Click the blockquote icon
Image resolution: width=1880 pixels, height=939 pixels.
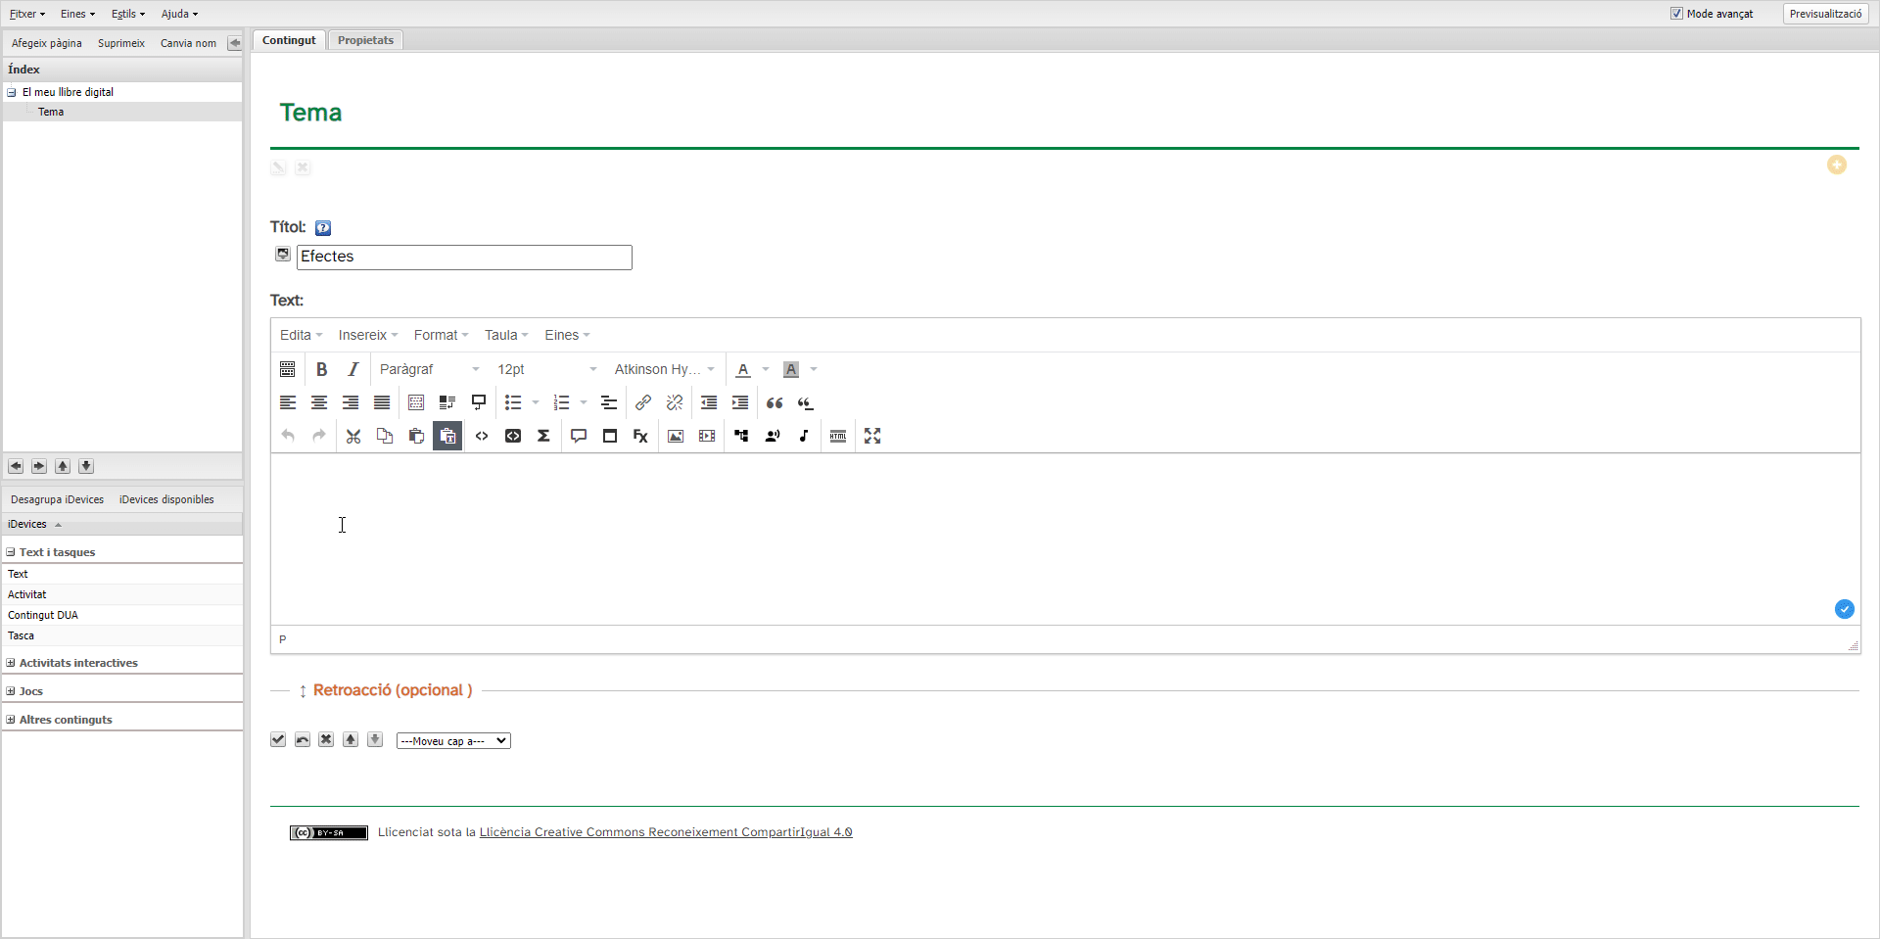point(775,402)
